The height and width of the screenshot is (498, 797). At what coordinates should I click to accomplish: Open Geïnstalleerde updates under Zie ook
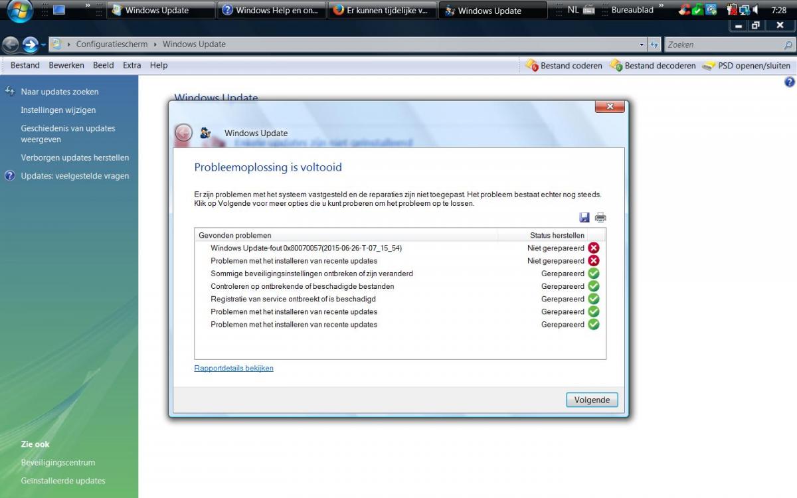tap(63, 481)
